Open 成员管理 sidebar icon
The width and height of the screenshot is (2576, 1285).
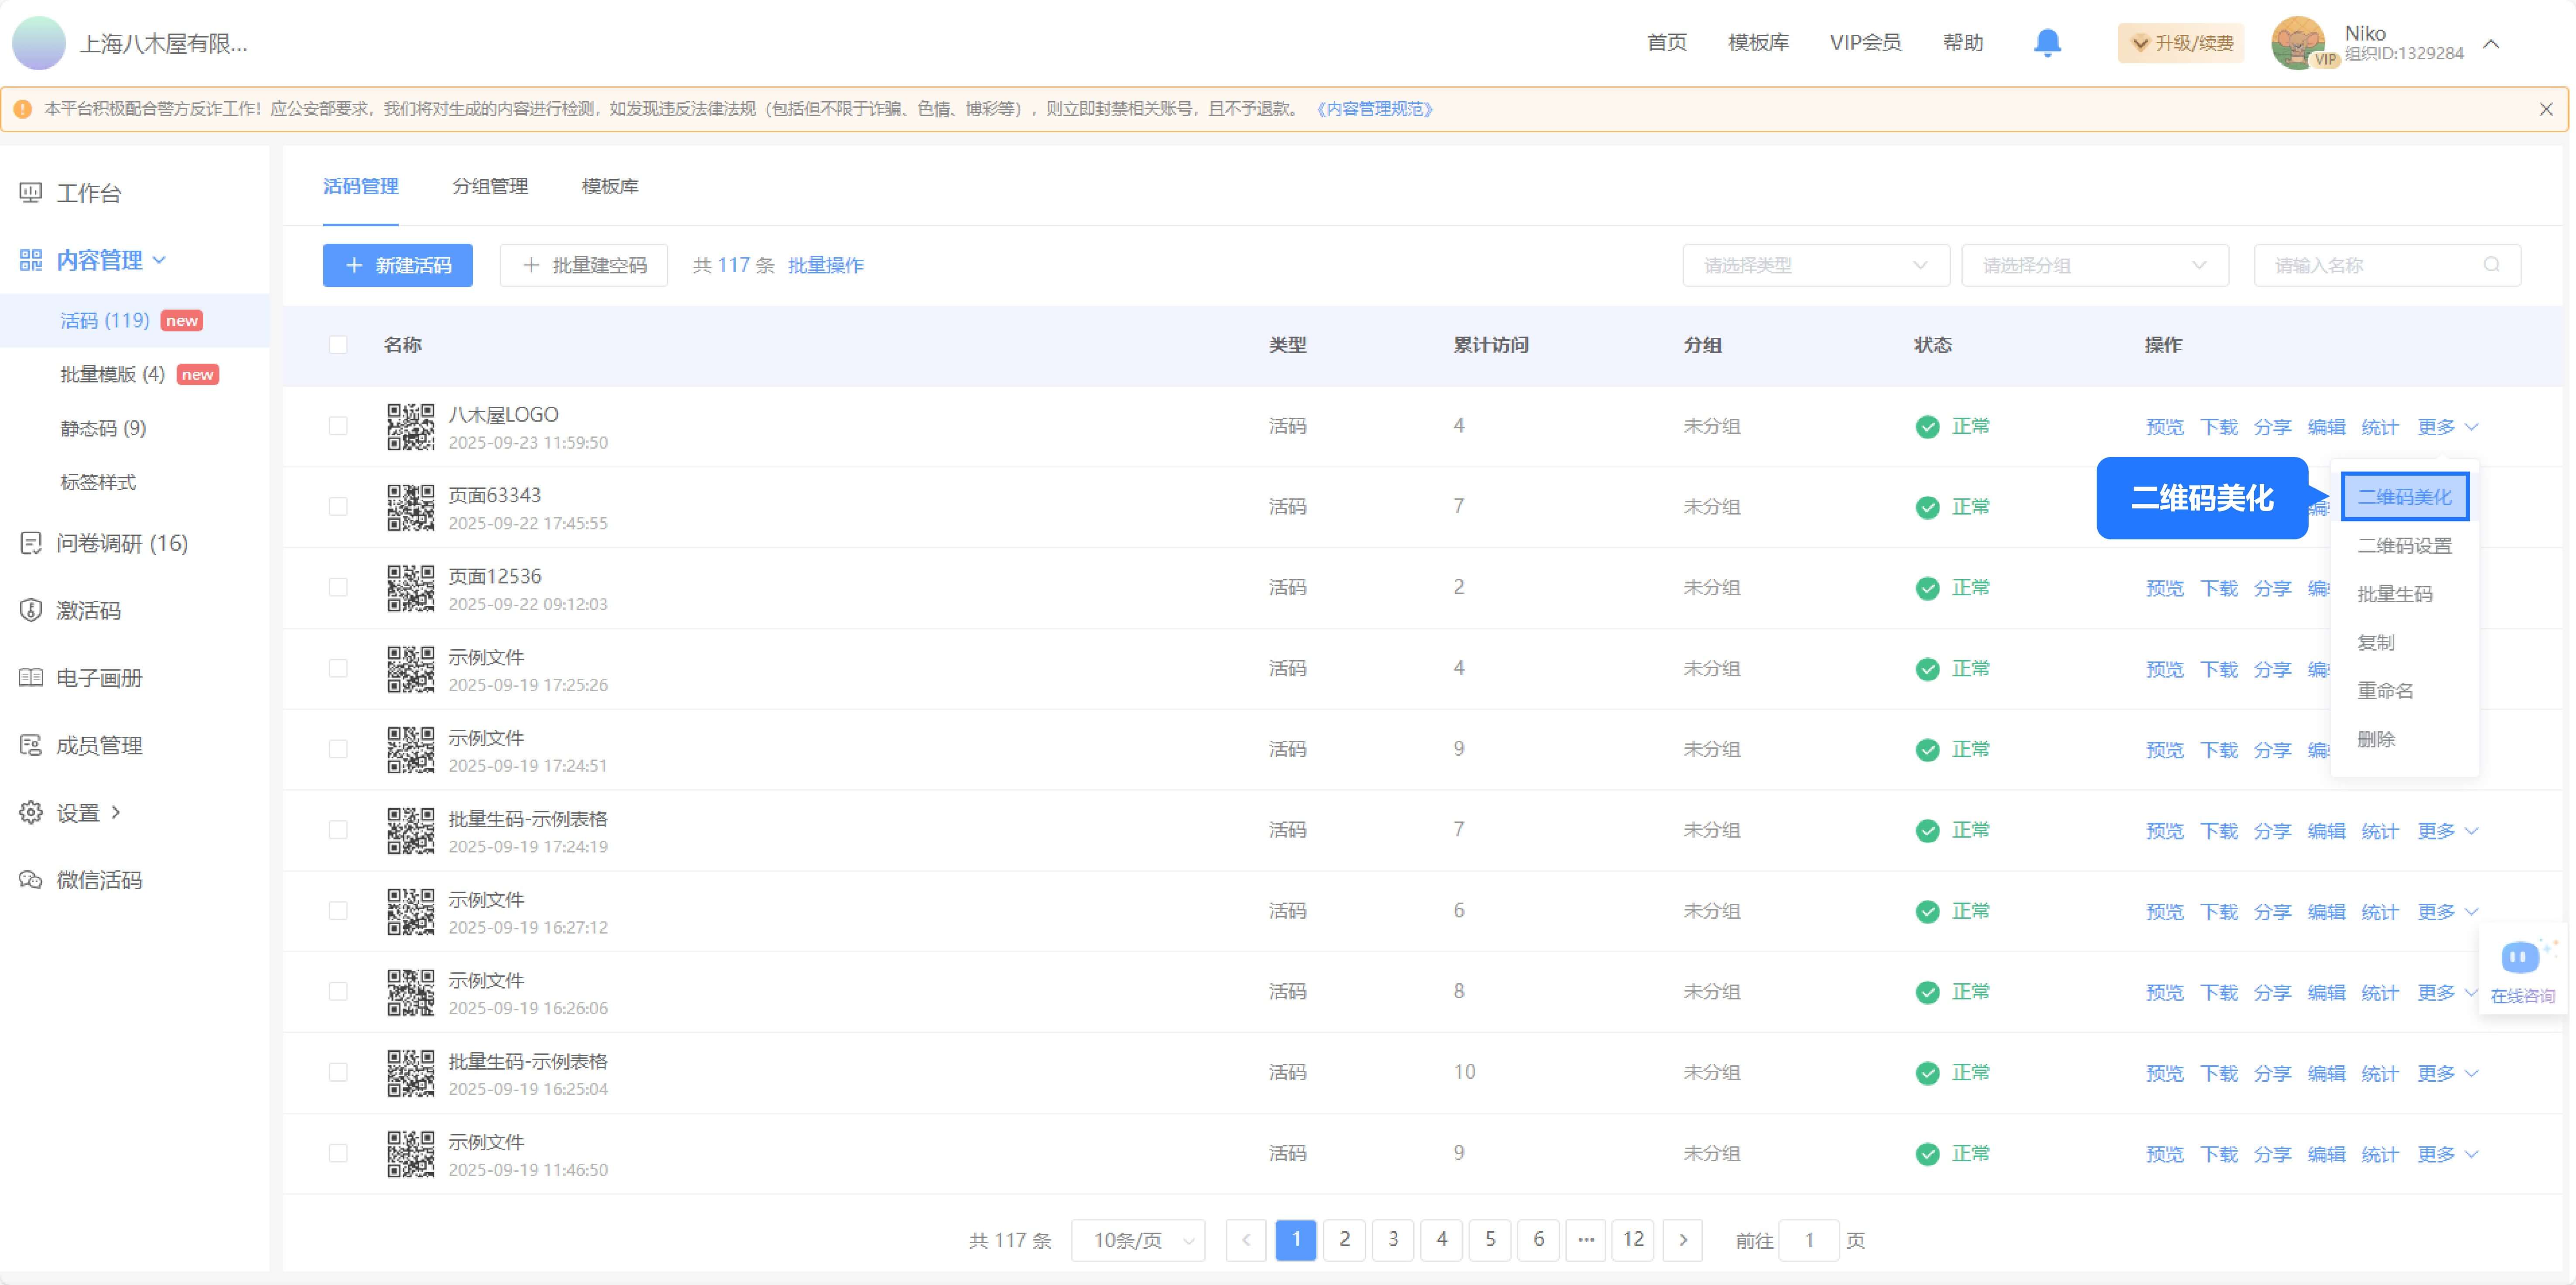click(x=31, y=745)
